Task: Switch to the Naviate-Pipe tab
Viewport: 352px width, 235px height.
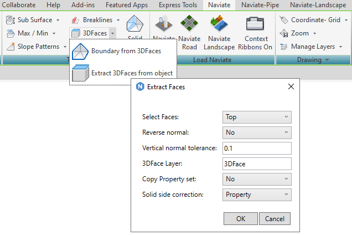Action: [260, 5]
